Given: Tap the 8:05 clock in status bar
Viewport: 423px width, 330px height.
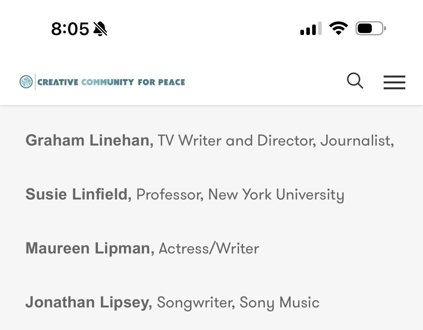Looking at the screenshot, I should [70, 29].
